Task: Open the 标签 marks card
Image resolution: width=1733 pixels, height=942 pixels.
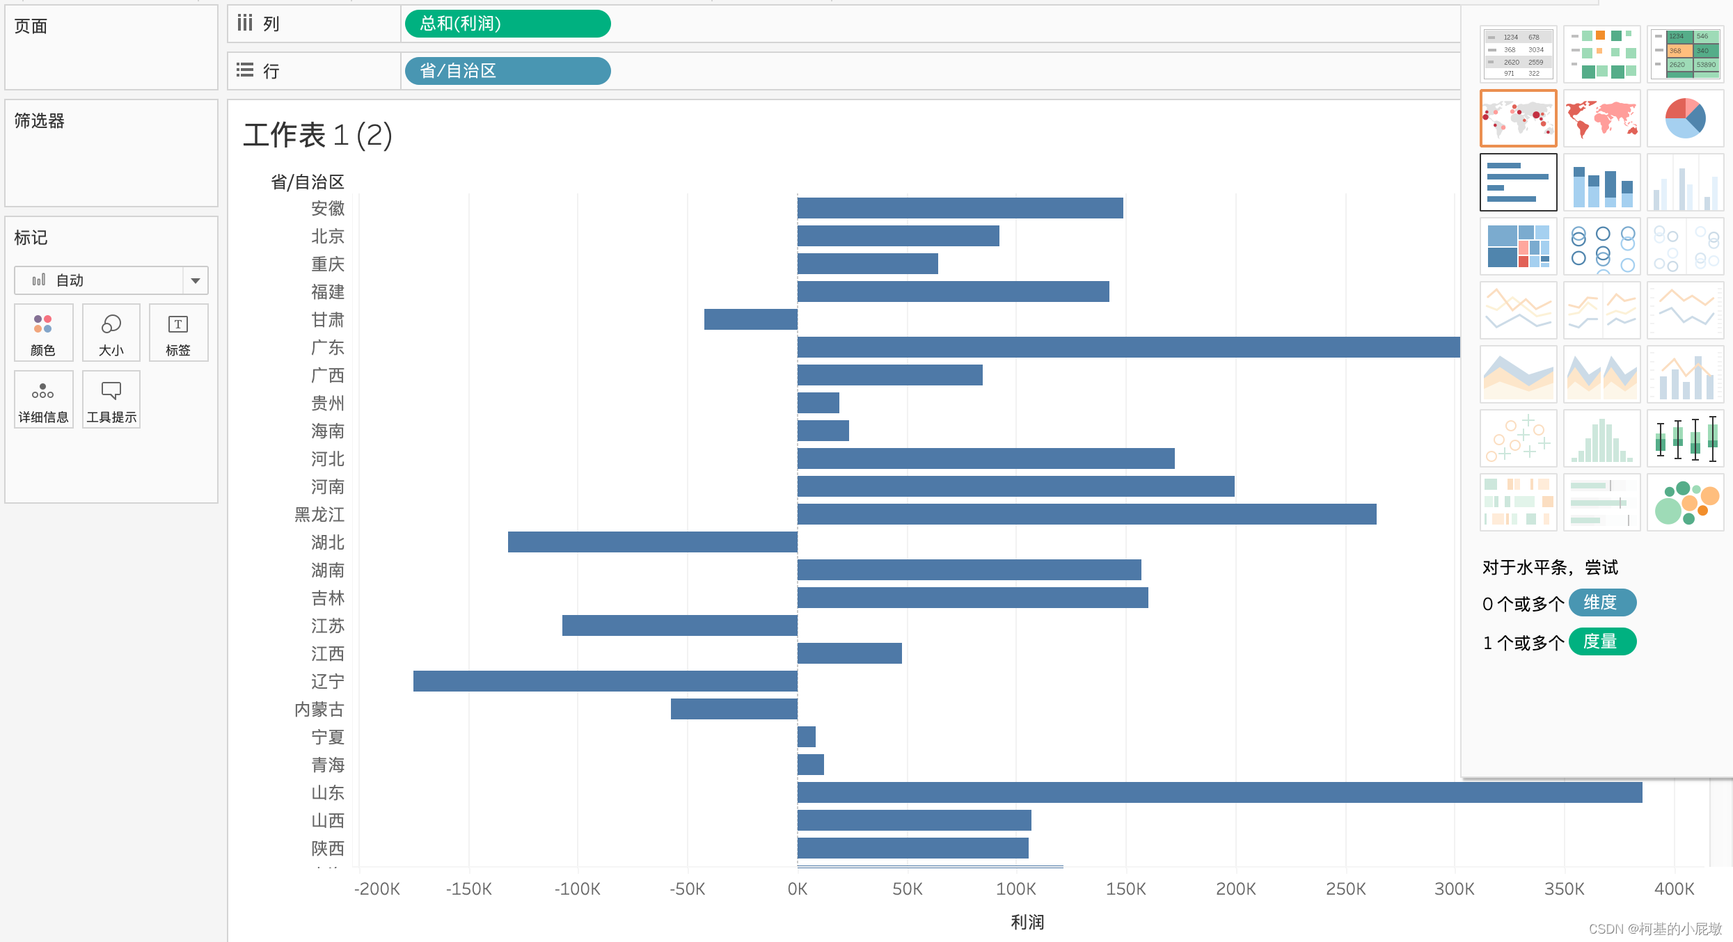Action: 178,333
